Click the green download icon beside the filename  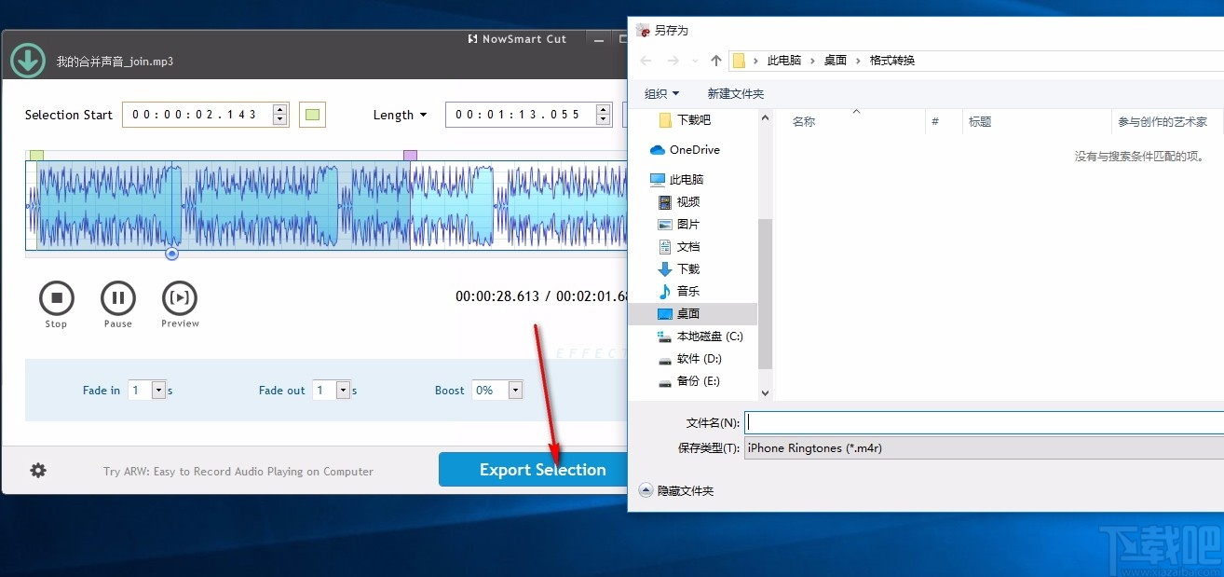click(x=27, y=60)
